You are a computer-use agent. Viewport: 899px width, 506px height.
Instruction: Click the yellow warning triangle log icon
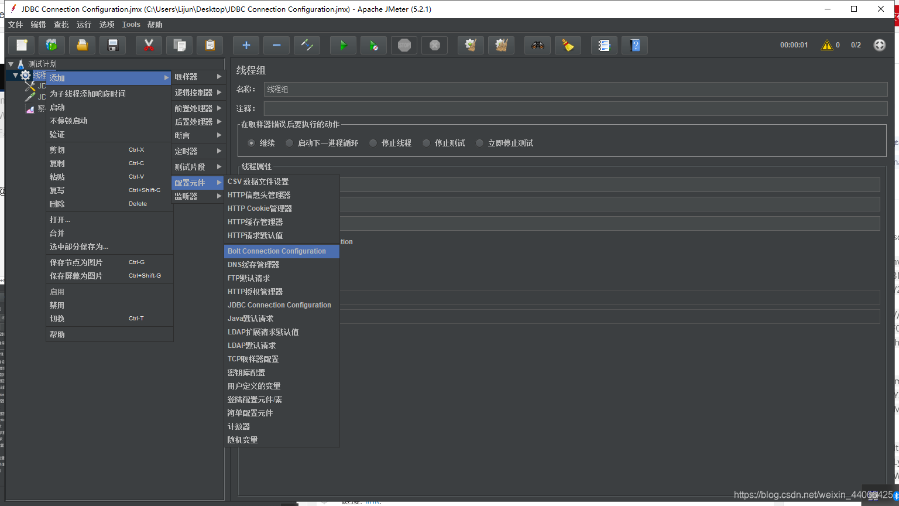[x=826, y=45]
